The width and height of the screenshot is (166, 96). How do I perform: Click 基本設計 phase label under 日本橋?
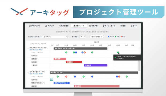click(x=35, y=86)
